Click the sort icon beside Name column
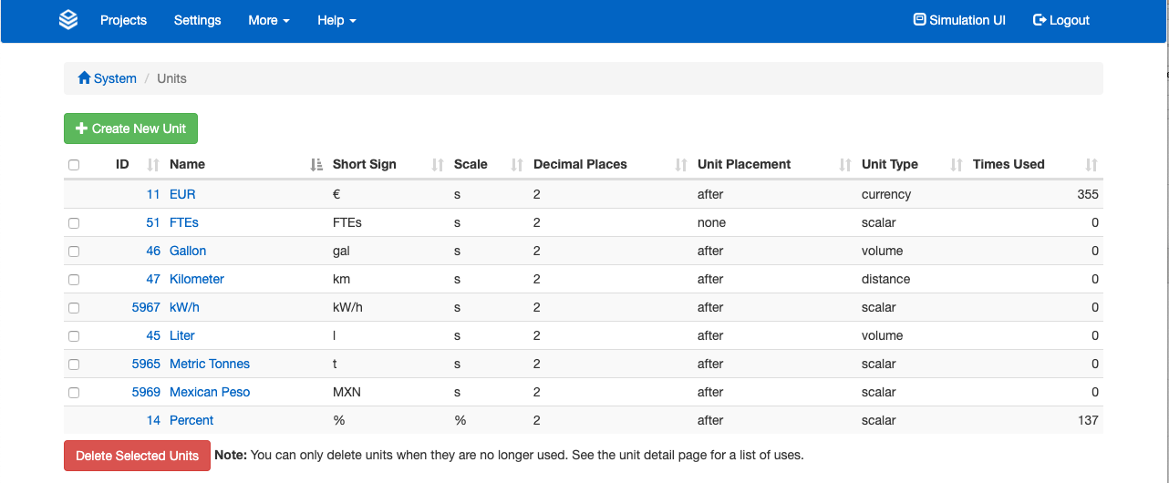Image resolution: width=1169 pixels, height=483 pixels. 316,165
